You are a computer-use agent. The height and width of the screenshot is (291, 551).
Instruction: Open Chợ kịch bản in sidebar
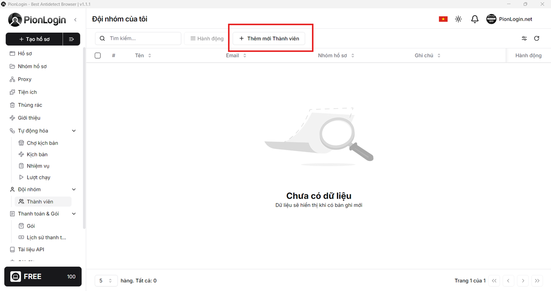[42, 143]
